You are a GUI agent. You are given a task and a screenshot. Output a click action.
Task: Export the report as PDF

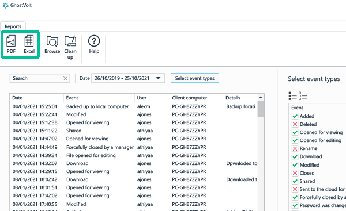point(11,44)
